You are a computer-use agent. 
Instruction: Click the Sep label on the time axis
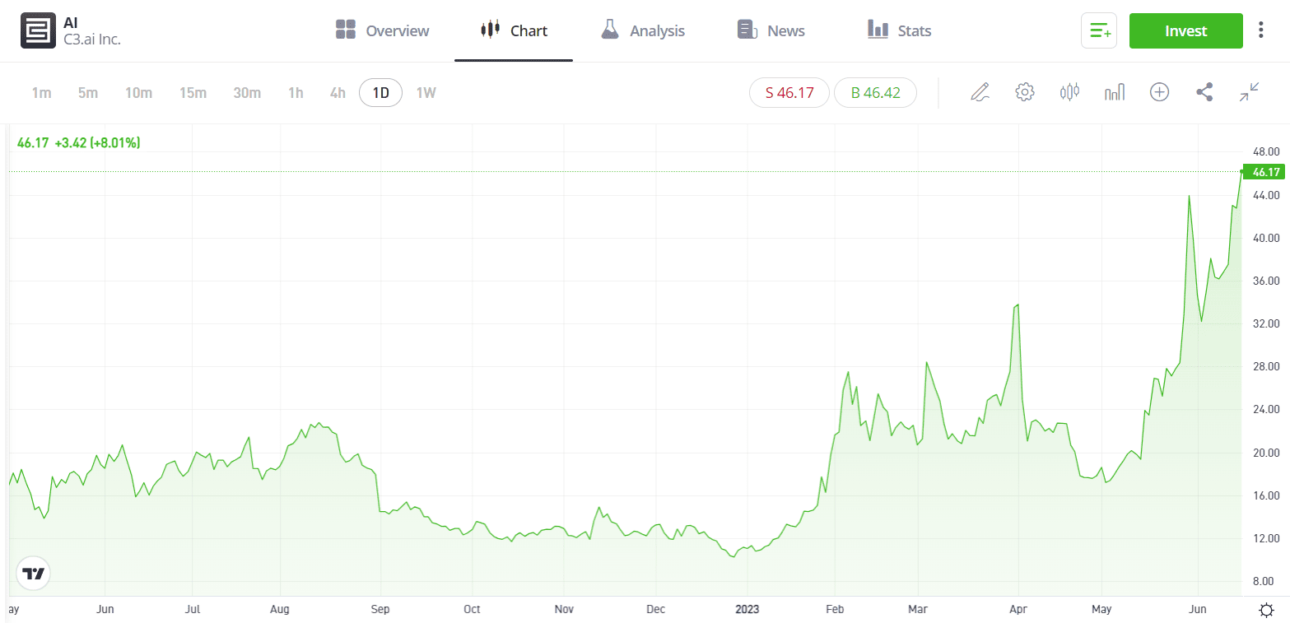coord(380,610)
